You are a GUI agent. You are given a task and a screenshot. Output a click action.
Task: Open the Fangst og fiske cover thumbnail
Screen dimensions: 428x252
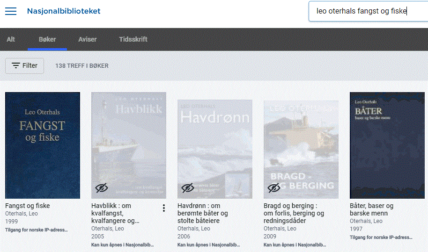(43, 145)
